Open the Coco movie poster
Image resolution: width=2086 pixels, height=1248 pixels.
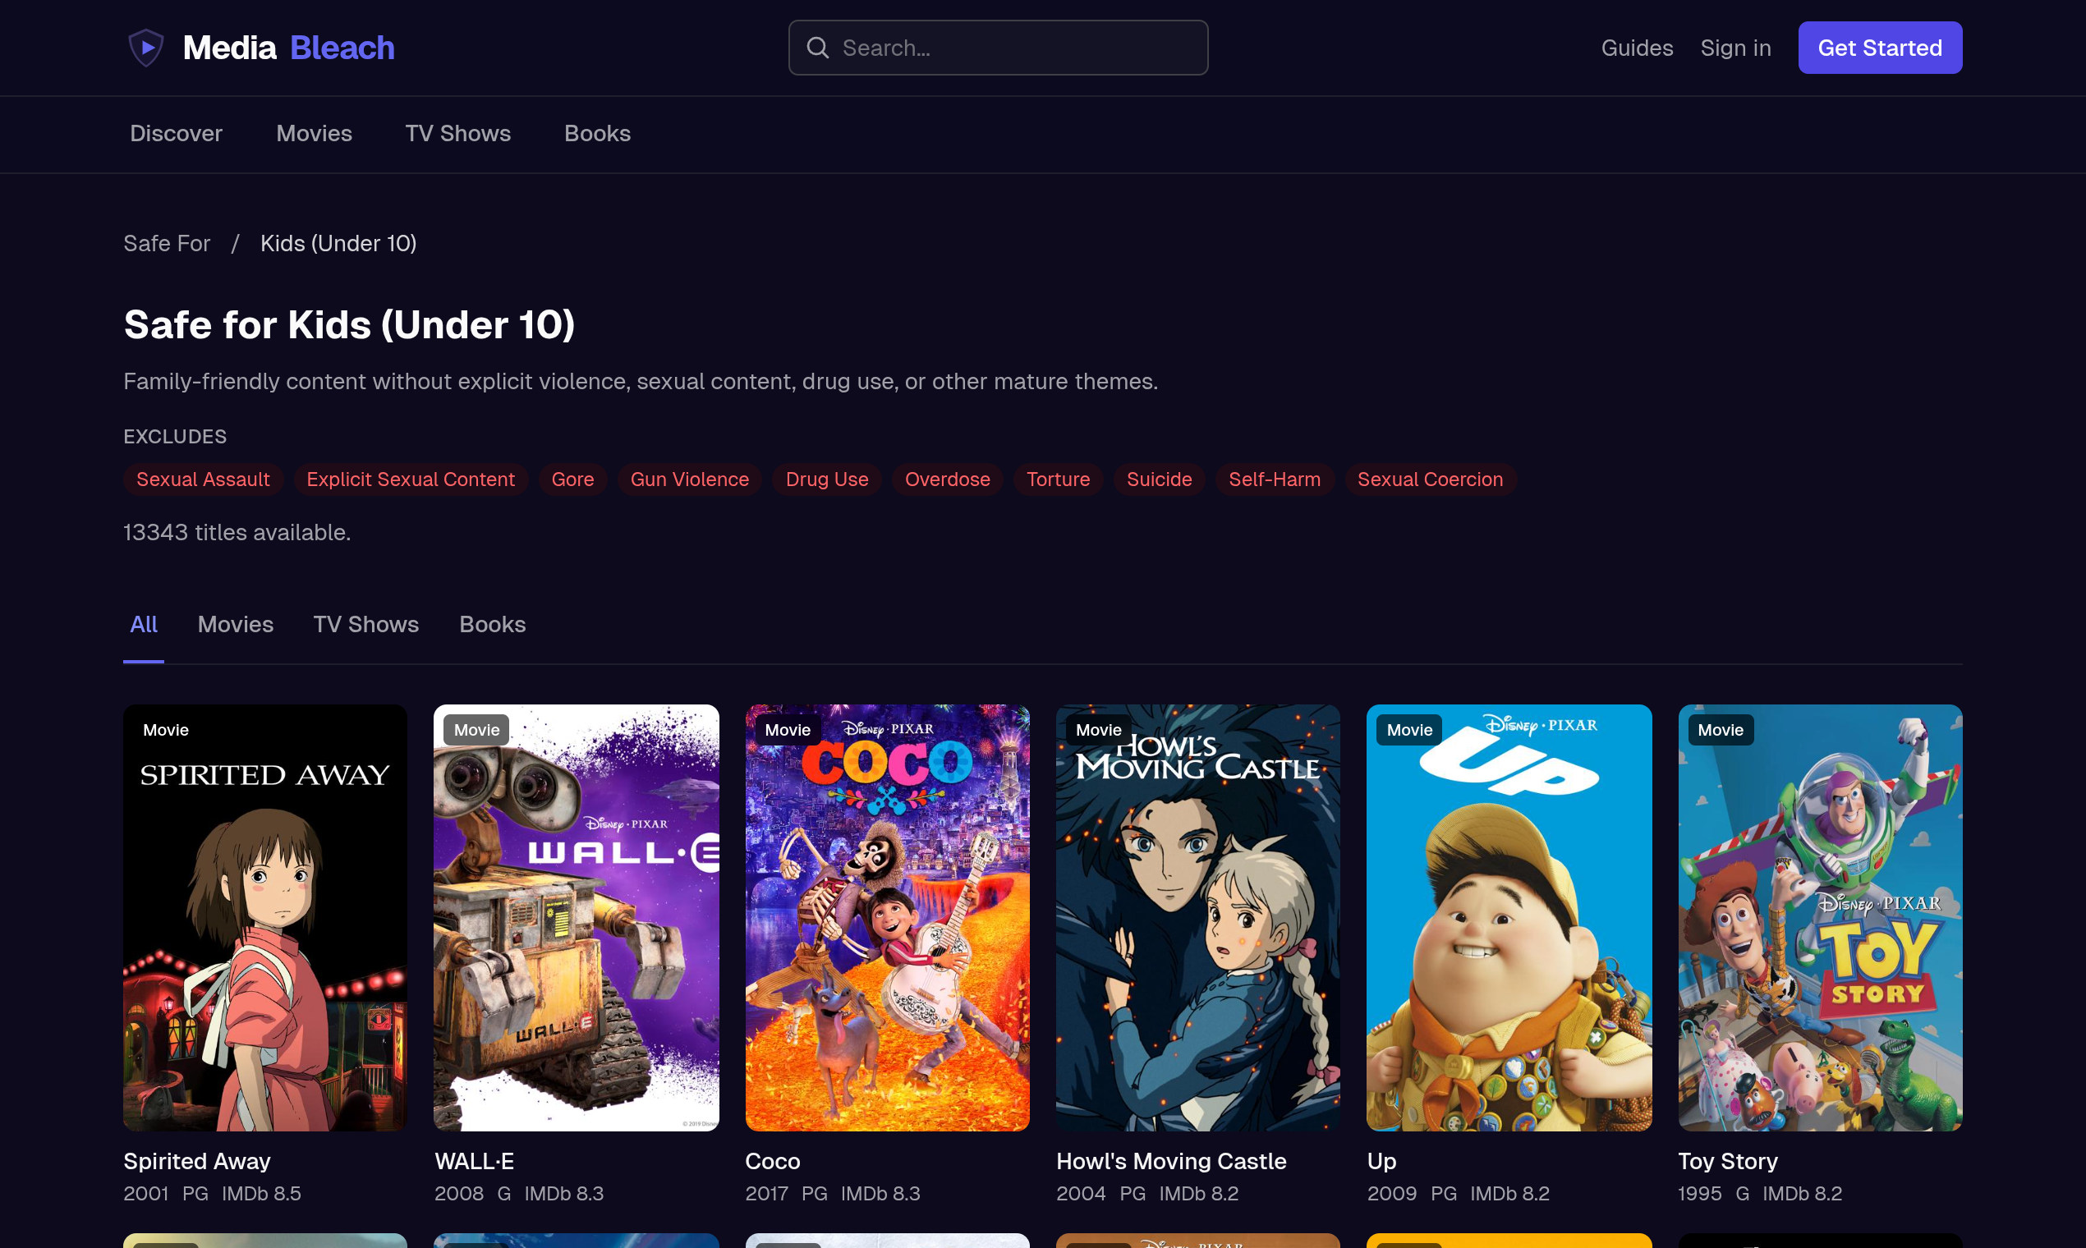tap(887, 916)
